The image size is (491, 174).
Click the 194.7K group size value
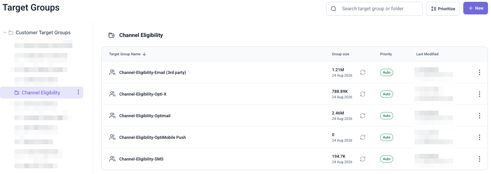click(339, 156)
